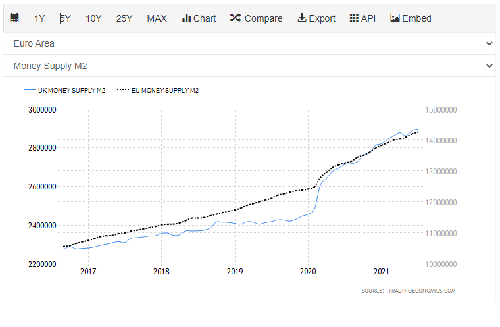Open the Euro Area country dropdown
This screenshot has width=500, height=327.
[249, 43]
